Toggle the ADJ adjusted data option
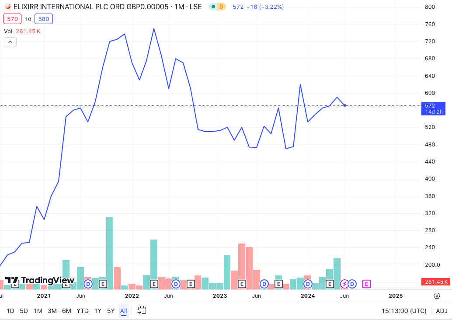This screenshot has height=320, width=452. coord(442,311)
